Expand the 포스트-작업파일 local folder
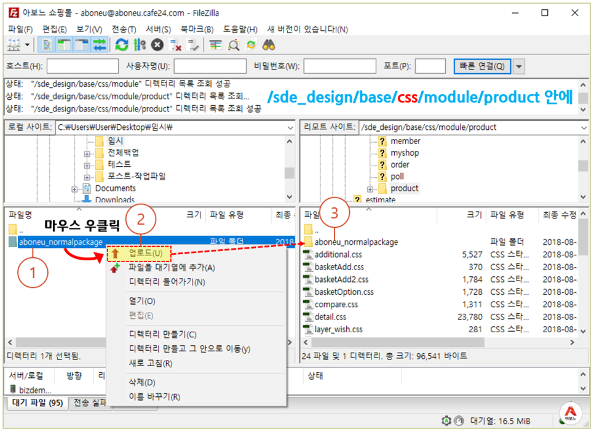The image size is (594, 432). click(87, 177)
